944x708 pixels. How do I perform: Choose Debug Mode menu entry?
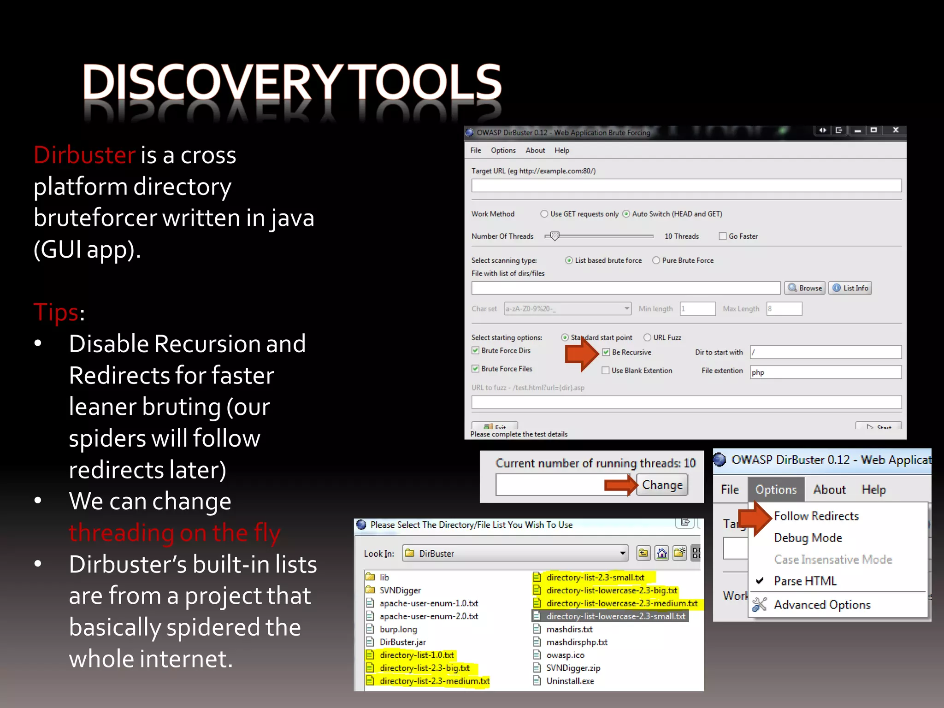(x=808, y=538)
